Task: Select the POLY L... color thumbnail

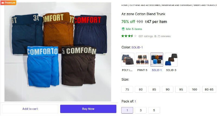Action: pos(128,59)
